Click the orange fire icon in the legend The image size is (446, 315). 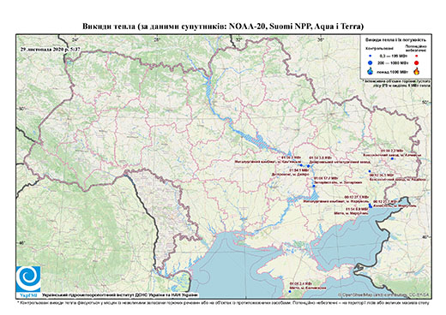417,71
